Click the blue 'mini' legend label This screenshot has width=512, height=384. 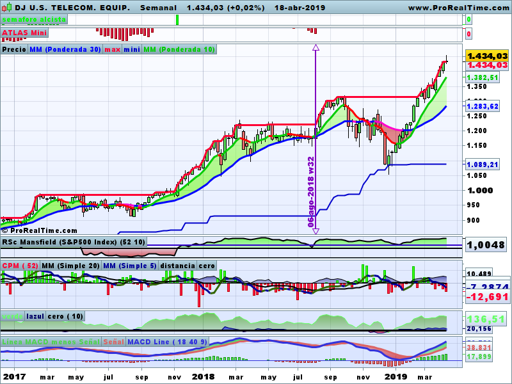[x=132, y=49]
